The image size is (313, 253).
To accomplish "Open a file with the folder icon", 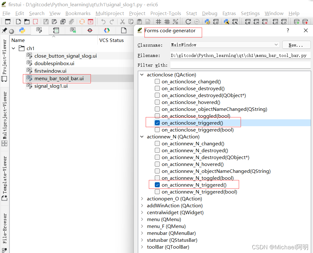I will (27, 22).
